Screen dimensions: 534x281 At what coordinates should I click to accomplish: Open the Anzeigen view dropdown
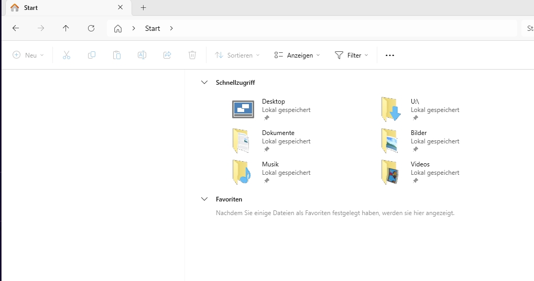tap(297, 55)
